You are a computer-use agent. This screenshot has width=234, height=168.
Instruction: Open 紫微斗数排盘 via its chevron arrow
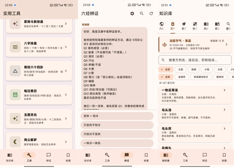click(66, 24)
